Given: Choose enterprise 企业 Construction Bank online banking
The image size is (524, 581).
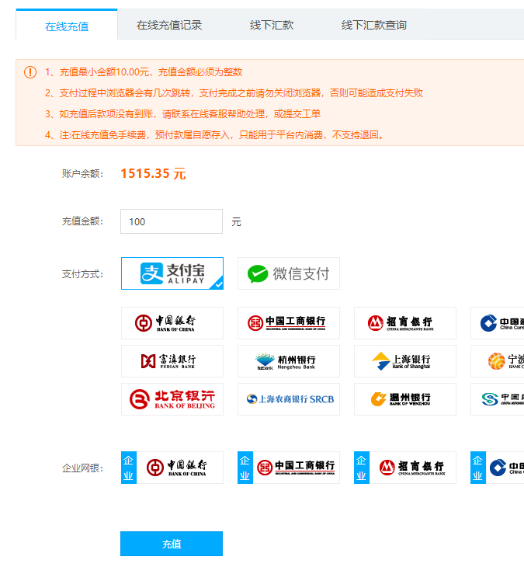Looking at the screenshot, I should tap(498, 468).
